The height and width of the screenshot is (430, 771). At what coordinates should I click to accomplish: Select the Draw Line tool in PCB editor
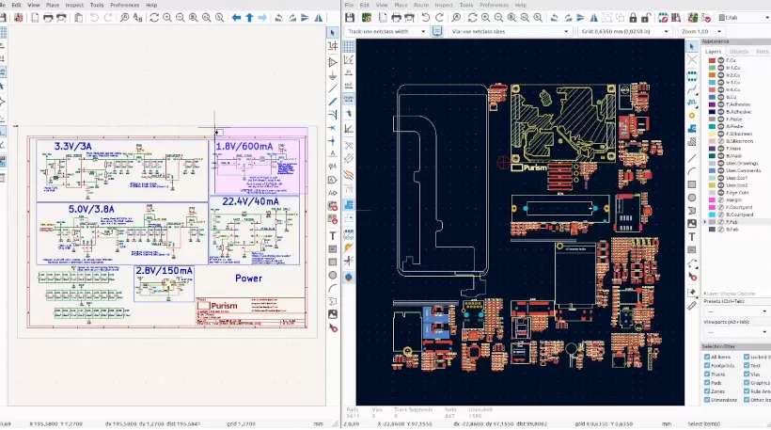click(692, 158)
